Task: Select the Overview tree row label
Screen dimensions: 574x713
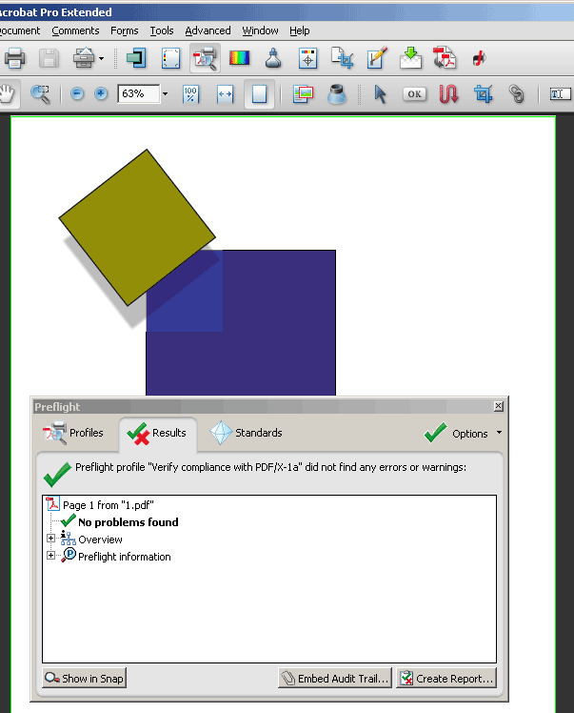Action: pyautogui.click(x=100, y=540)
